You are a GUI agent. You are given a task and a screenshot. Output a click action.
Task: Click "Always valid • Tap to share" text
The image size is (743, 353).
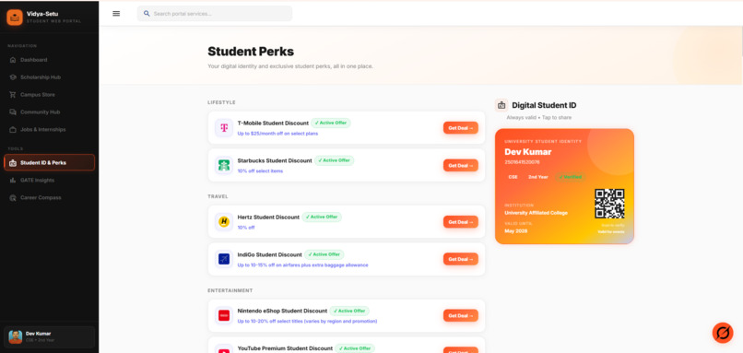538,117
